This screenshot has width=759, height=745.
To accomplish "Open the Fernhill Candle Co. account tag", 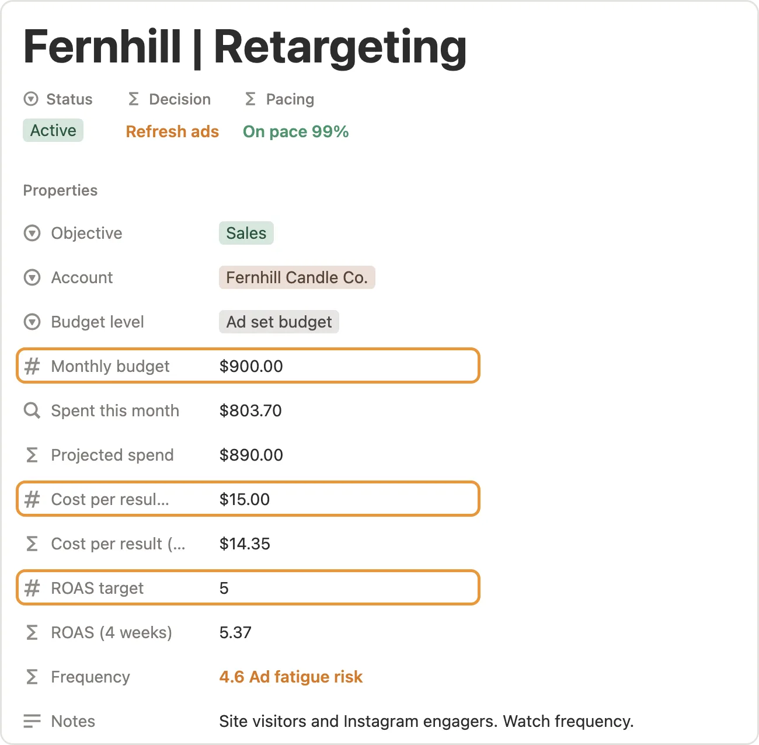I will pyautogui.click(x=297, y=278).
